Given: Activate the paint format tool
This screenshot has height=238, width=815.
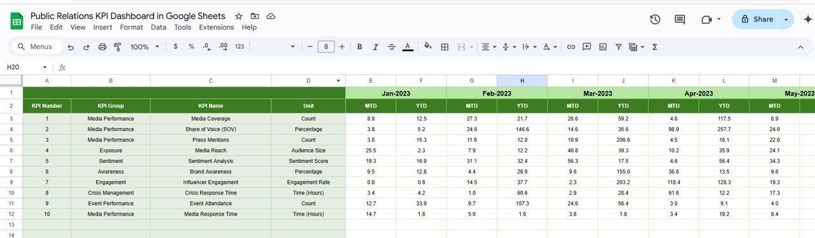Looking at the screenshot, I should pyautogui.click(x=117, y=47).
